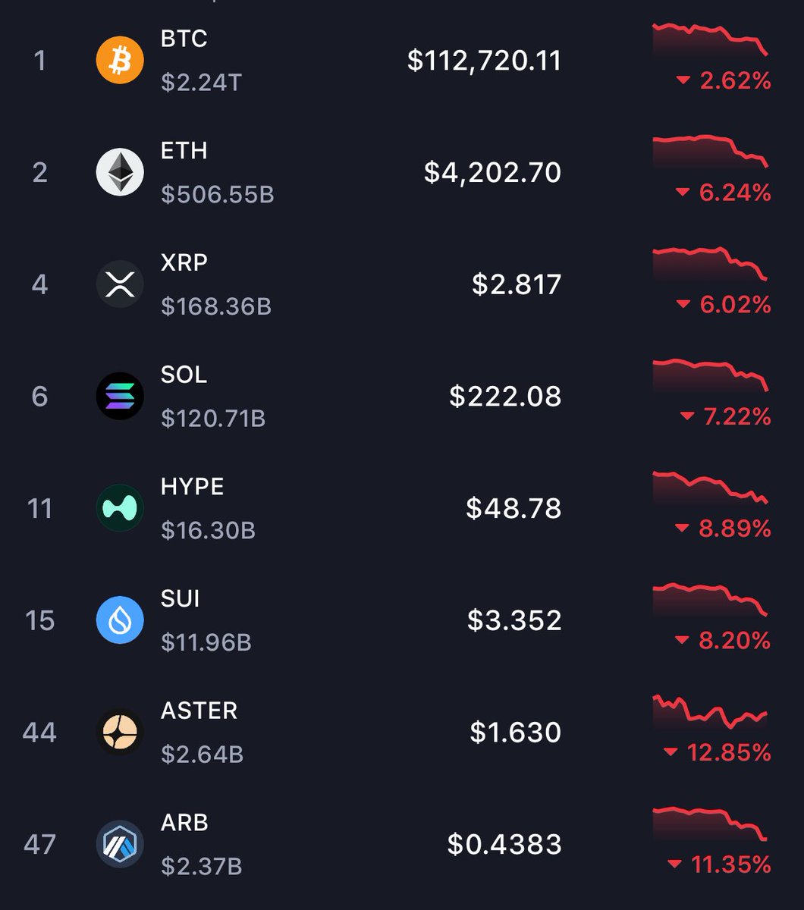Image resolution: width=804 pixels, height=910 pixels.
Task: Tap the ASTER token icon
Action: [120, 732]
